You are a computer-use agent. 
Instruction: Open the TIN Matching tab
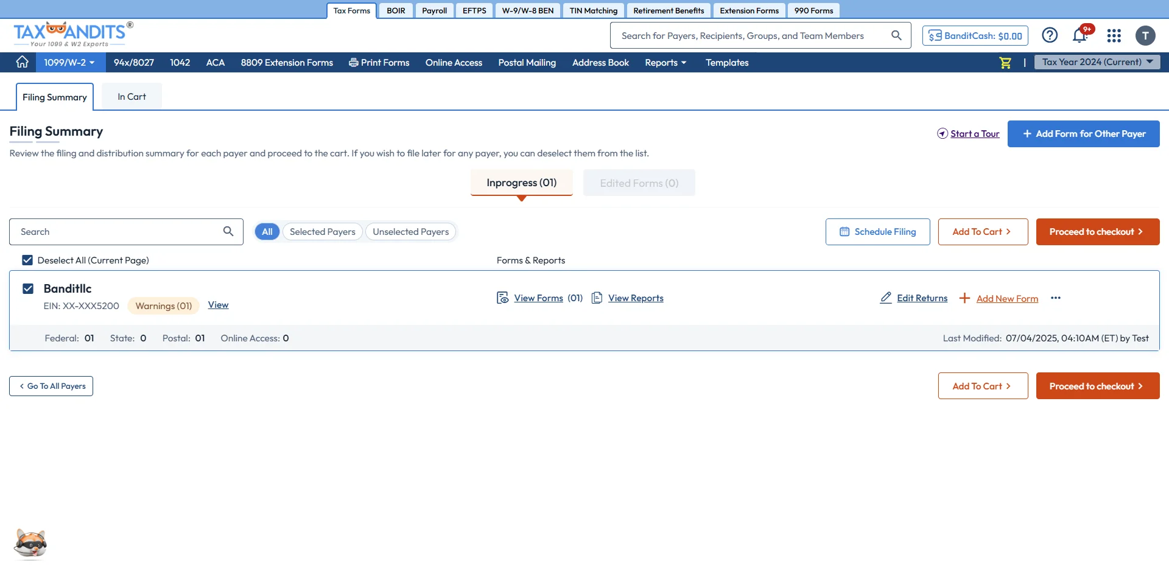pyautogui.click(x=594, y=10)
